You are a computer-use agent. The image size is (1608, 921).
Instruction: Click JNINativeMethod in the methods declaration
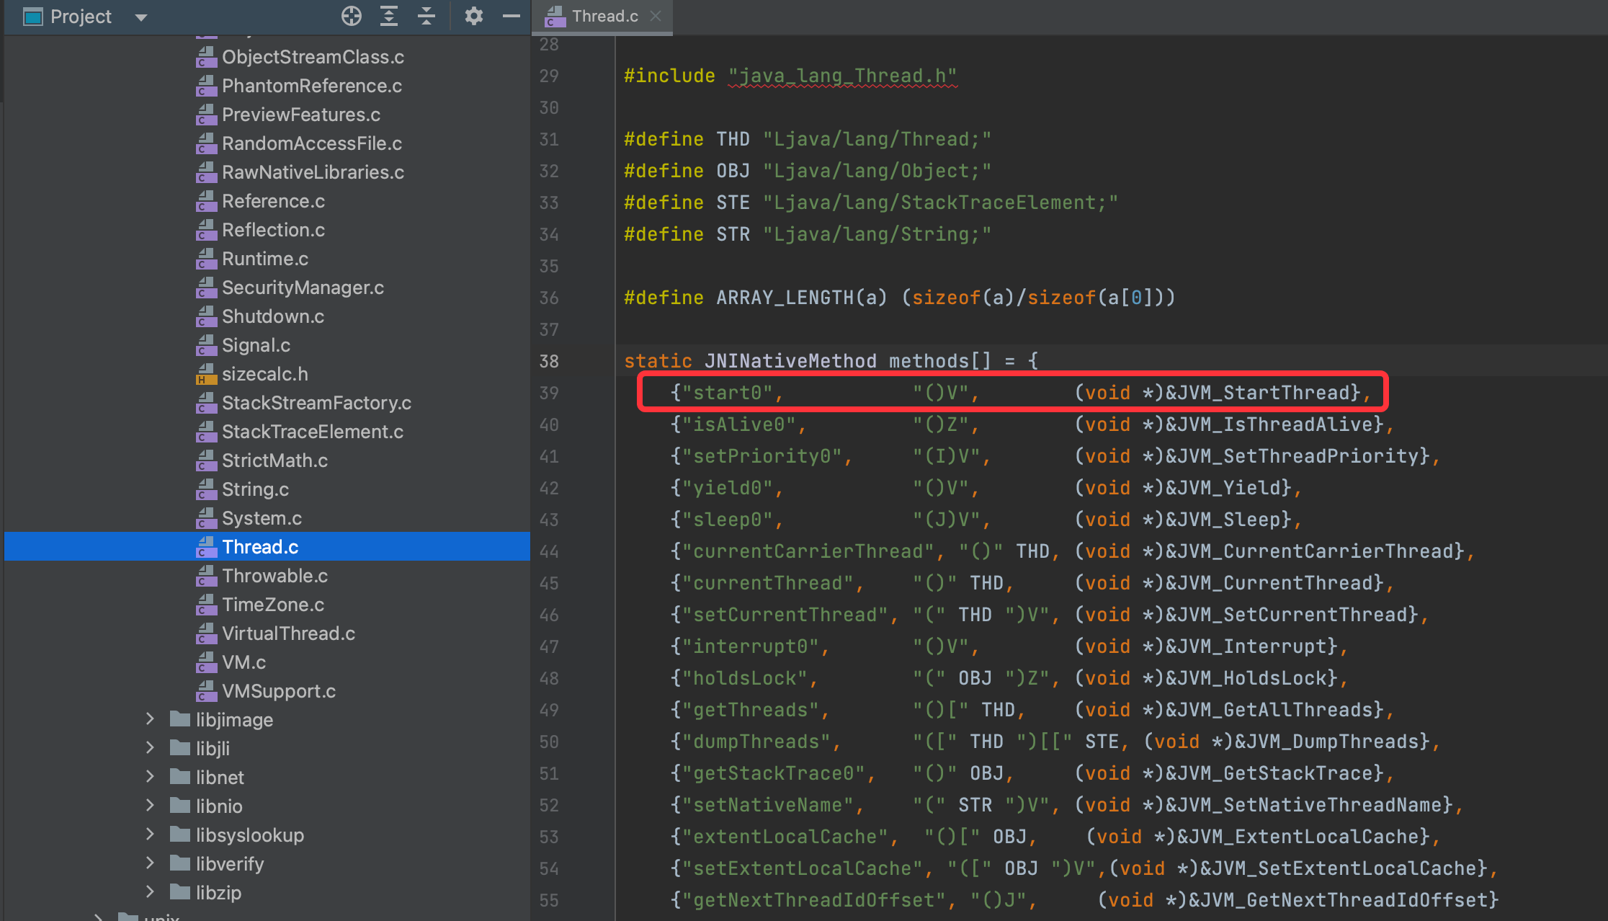coord(790,361)
